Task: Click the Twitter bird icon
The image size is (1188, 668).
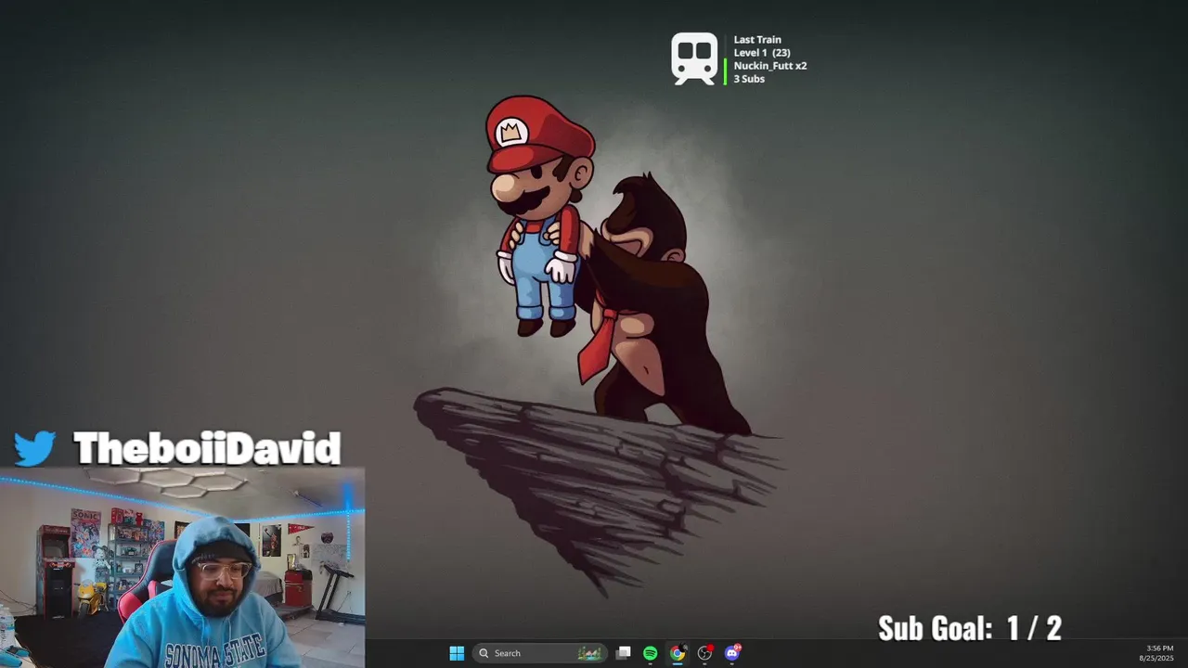Action: point(35,449)
